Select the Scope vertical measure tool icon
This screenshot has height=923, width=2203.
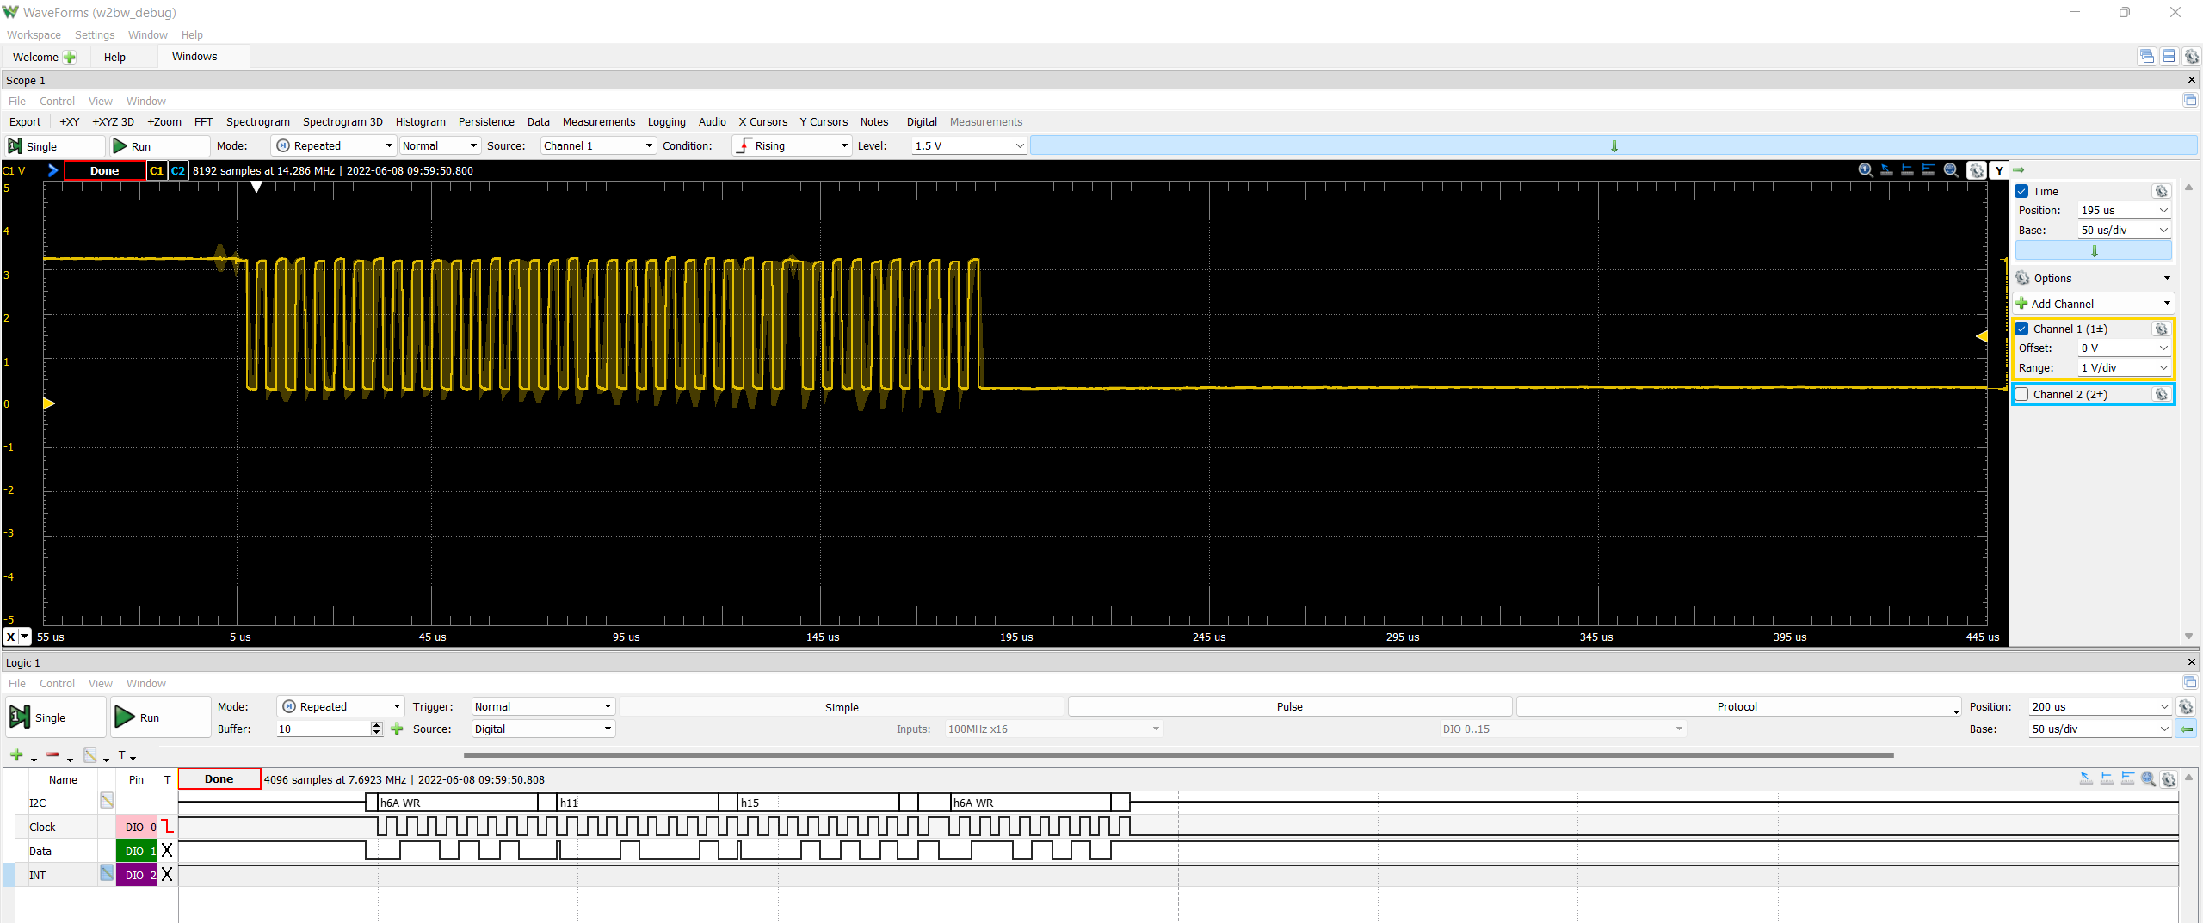pyautogui.click(x=1907, y=170)
